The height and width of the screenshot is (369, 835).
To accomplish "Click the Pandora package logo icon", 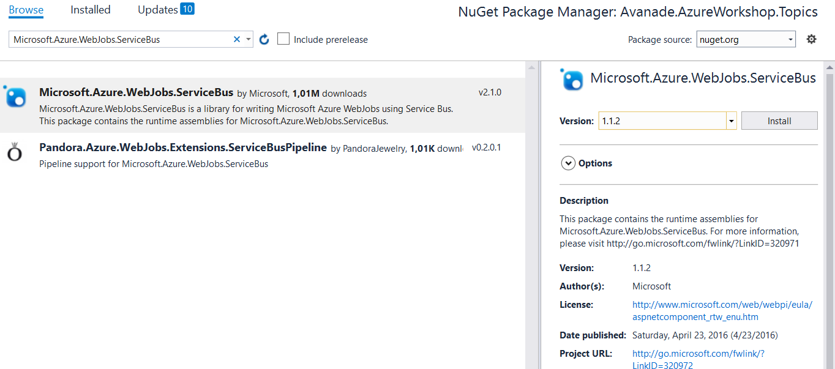I will [x=15, y=153].
